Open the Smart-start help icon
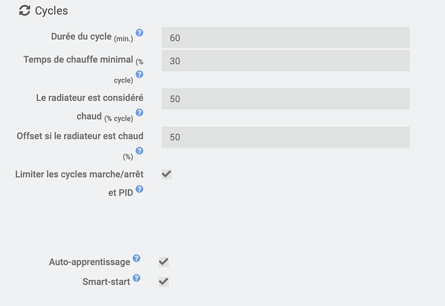Image resolution: width=445 pixels, height=306 pixels. [136, 278]
